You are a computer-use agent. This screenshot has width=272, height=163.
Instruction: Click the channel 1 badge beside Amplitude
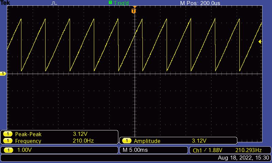[127, 141]
